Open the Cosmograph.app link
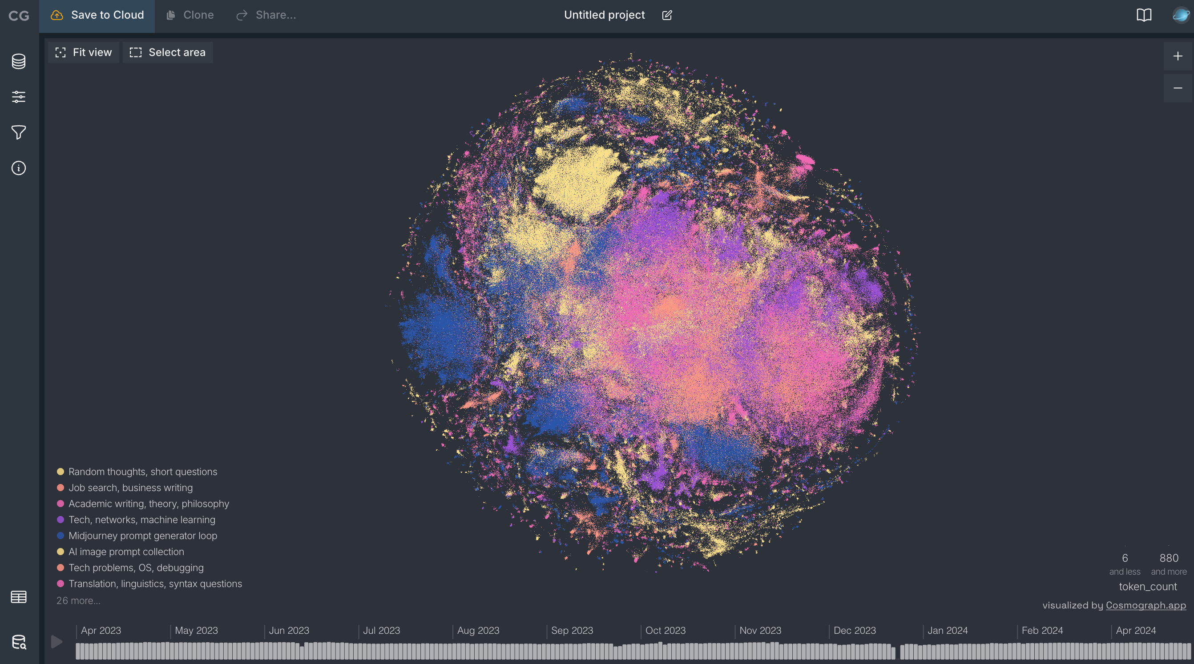The width and height of the screenshot is (1194, 664). tap(1146, 605)
